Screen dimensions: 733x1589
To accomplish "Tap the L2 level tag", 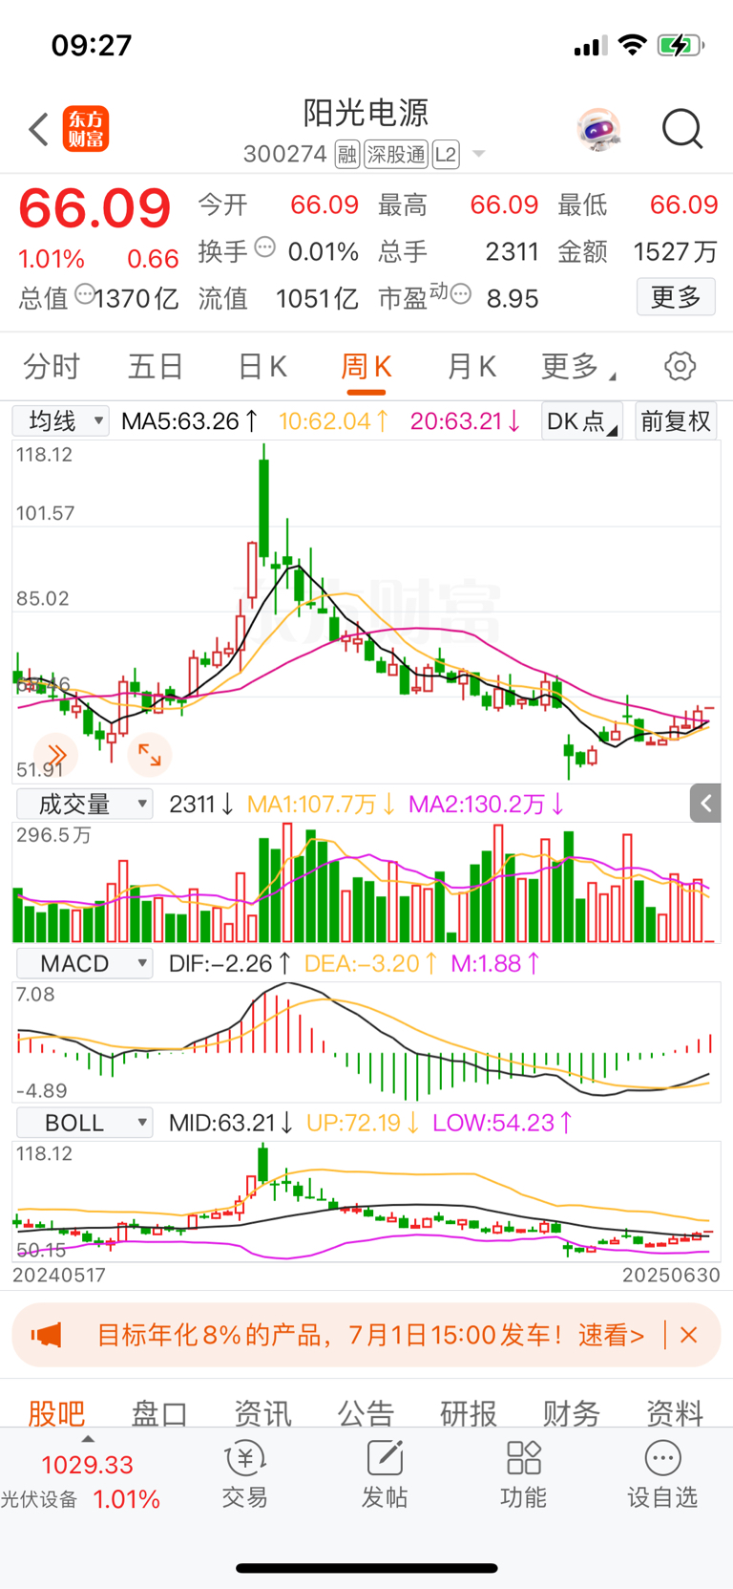I will pos(446,155).
